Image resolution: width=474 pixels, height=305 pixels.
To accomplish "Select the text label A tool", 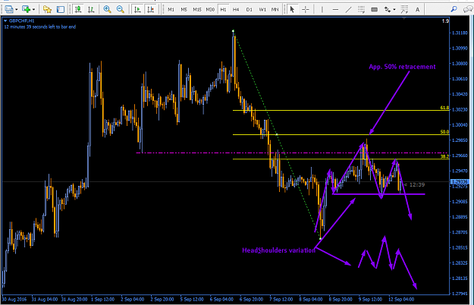I will pos(417,9).
